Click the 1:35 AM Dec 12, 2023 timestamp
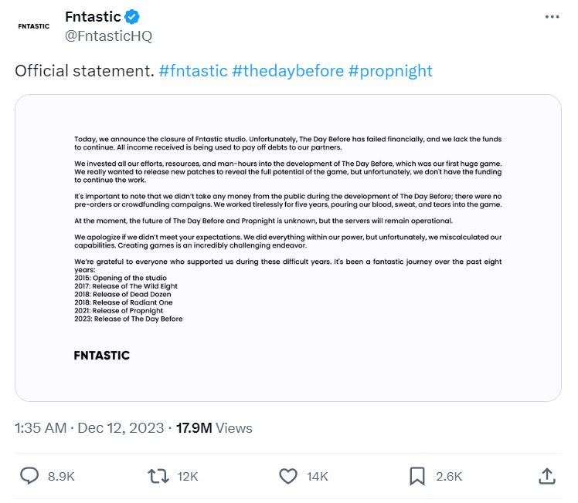 pyautogui.click(x=89, y=427)
